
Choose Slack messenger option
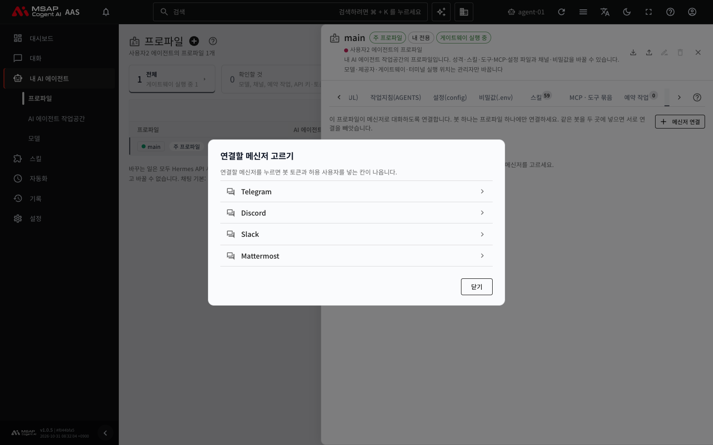[x=356, y=234]
